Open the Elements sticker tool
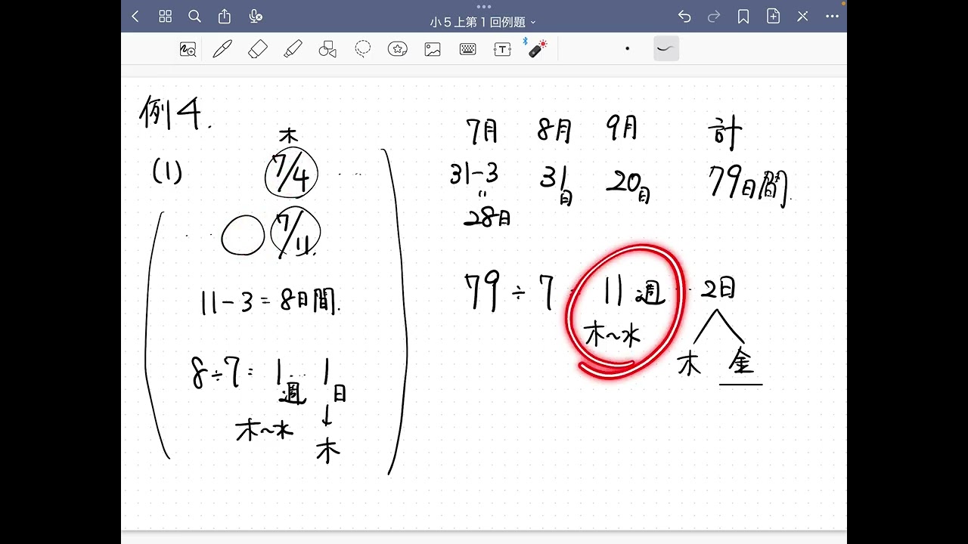Image resolution: width=968 pixels, height=544 pixels. coord(398,49)
